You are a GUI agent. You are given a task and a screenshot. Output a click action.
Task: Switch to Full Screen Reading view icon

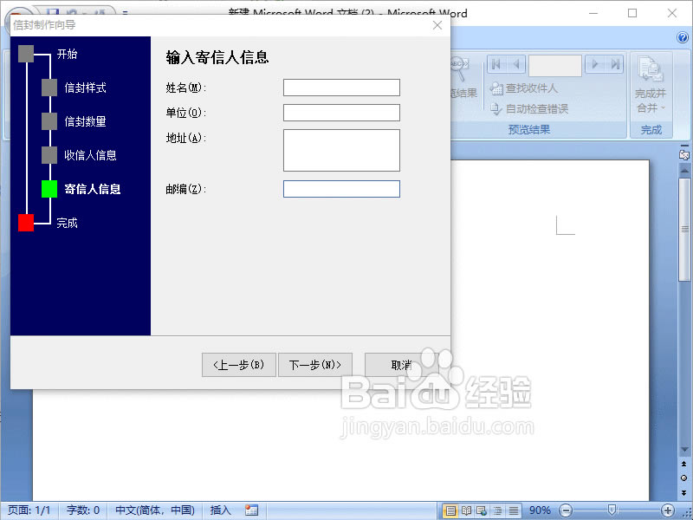[x=466, y=510]
